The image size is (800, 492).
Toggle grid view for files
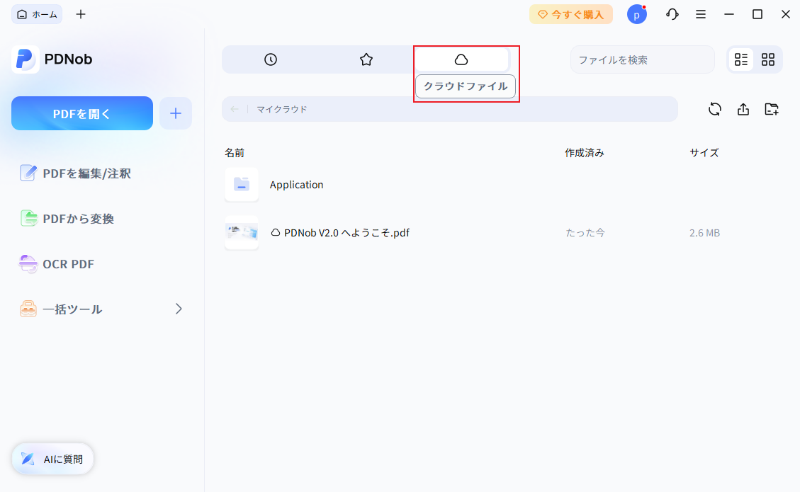[767, 59]
